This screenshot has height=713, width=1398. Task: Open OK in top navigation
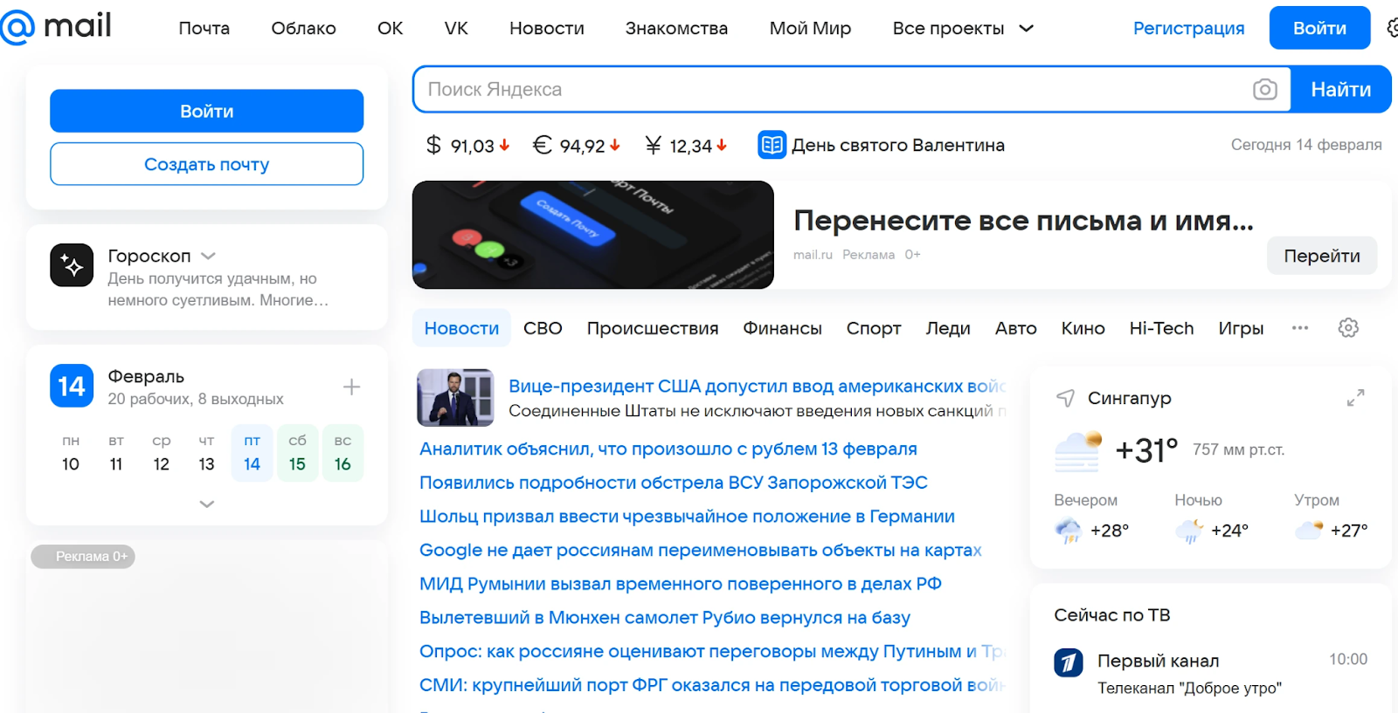(x=390, y=28)
